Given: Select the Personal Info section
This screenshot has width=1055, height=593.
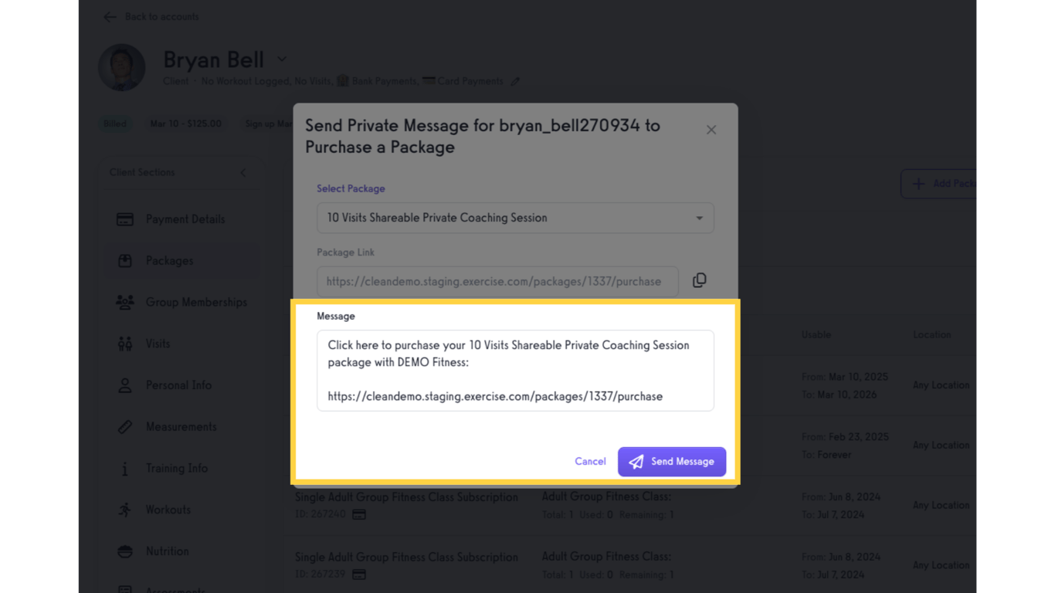Looking at the screenshot, I should 124,385.
